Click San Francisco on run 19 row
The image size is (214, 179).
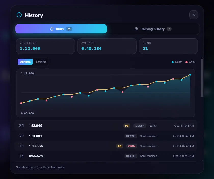[x=149, y=146]
